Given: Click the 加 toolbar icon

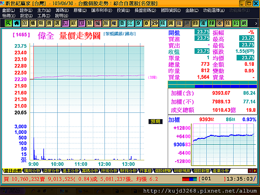Looking at the screenshot, I should [25, 23].
